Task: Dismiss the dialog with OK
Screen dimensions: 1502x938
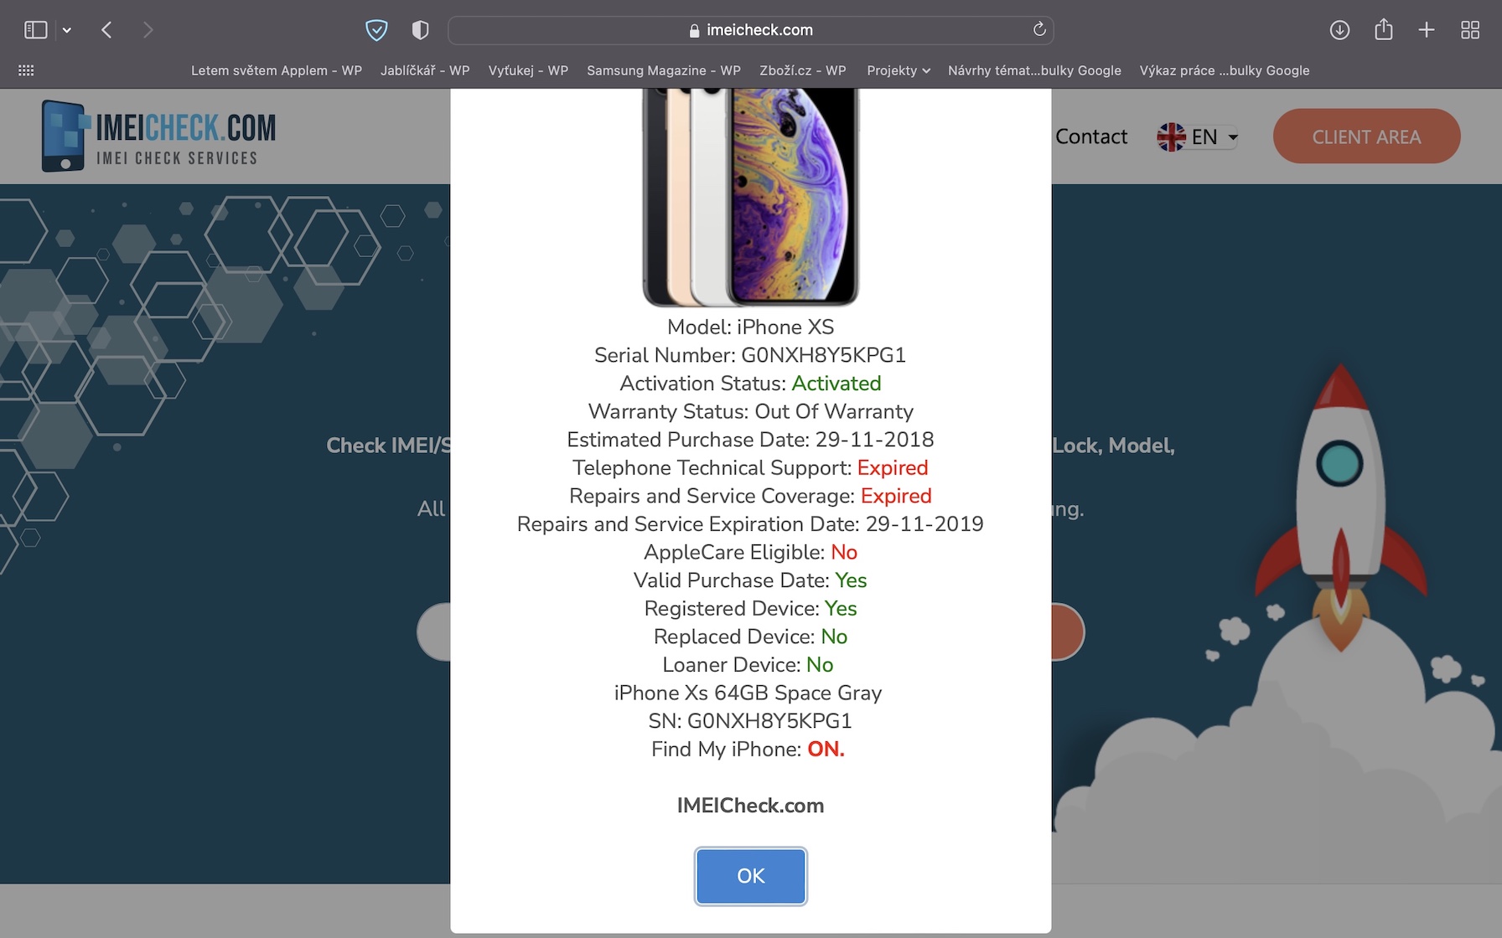Action: (x=751, y=876)
